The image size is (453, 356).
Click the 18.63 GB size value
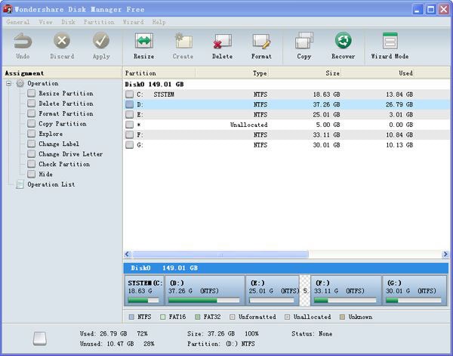pos(326,94)
